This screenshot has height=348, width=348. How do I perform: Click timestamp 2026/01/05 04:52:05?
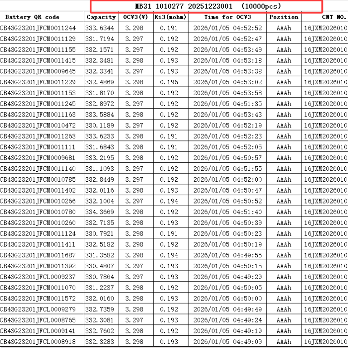[227, 147]
